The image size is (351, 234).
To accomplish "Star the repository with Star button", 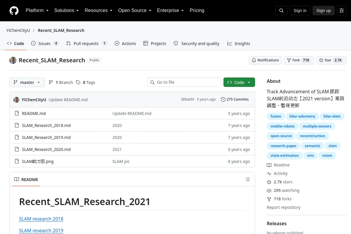I will (x=331, y=60).
